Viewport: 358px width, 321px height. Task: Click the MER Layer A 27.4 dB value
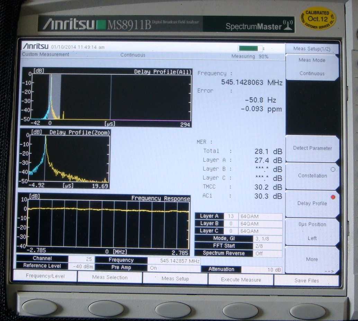tap(268, 160)
